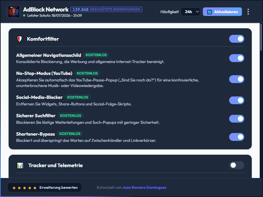Click KOSTENLOS badge beside Sicherer Suchfilter
The height and width of the screenshot is (197, 263).
(71, 116)
